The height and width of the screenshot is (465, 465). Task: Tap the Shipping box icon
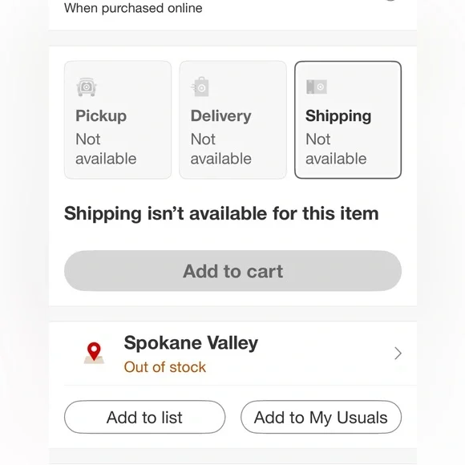click(317, 87)
